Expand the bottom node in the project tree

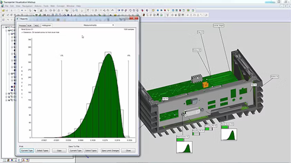[x=6, y=100]
